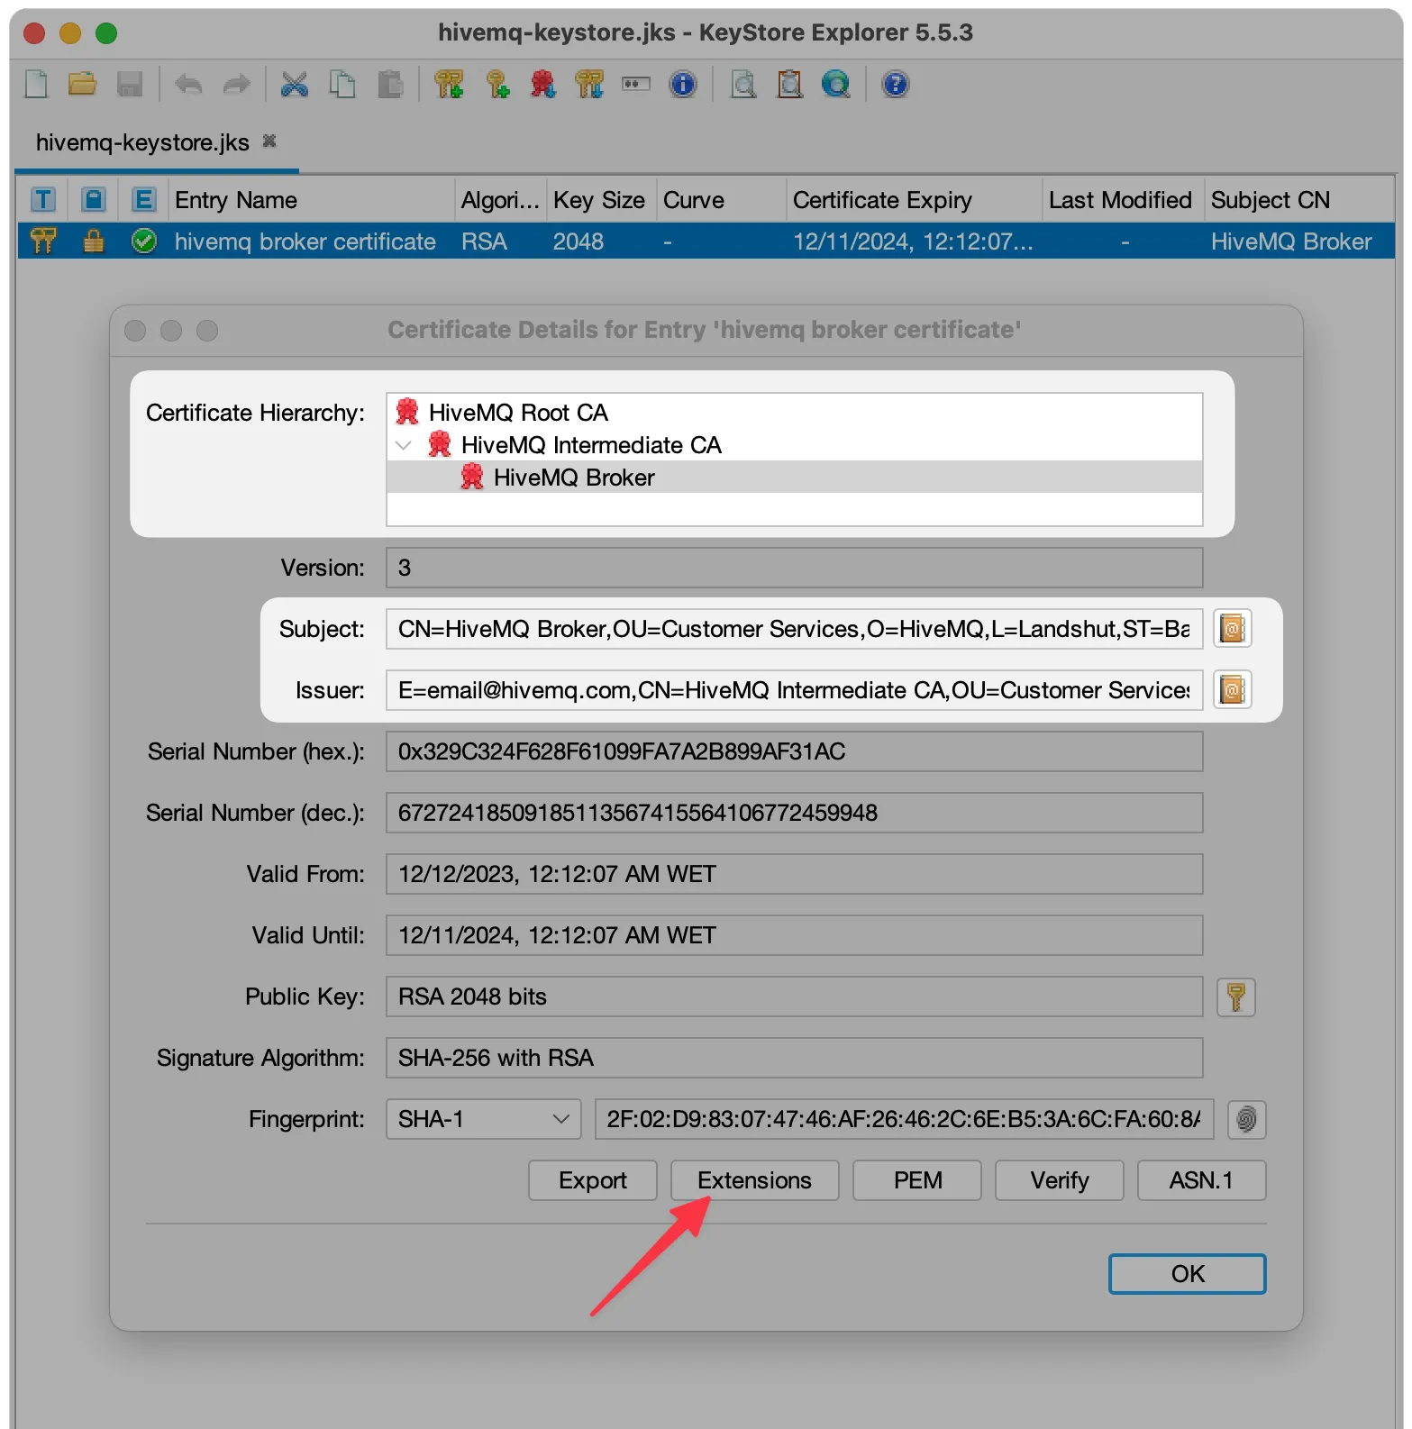
Task: Sort by the Key Size column
Action: [x=601, y=200]
